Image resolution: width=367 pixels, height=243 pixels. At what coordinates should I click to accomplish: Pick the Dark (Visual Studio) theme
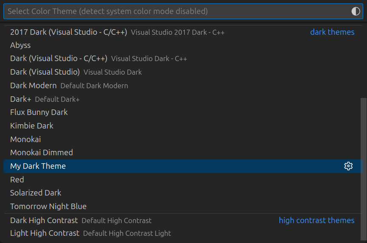(x=45, y=72)
